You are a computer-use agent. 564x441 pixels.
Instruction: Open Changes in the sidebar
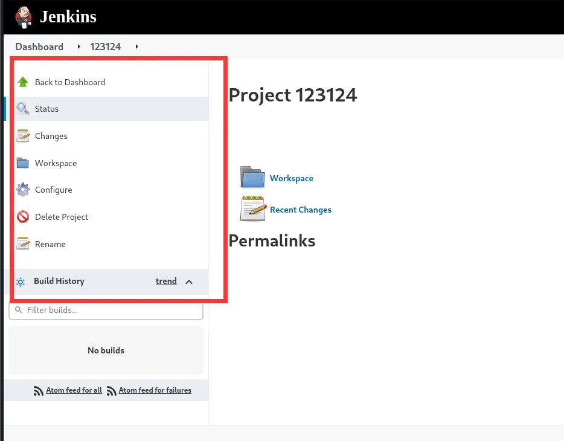tap(51, 136)
